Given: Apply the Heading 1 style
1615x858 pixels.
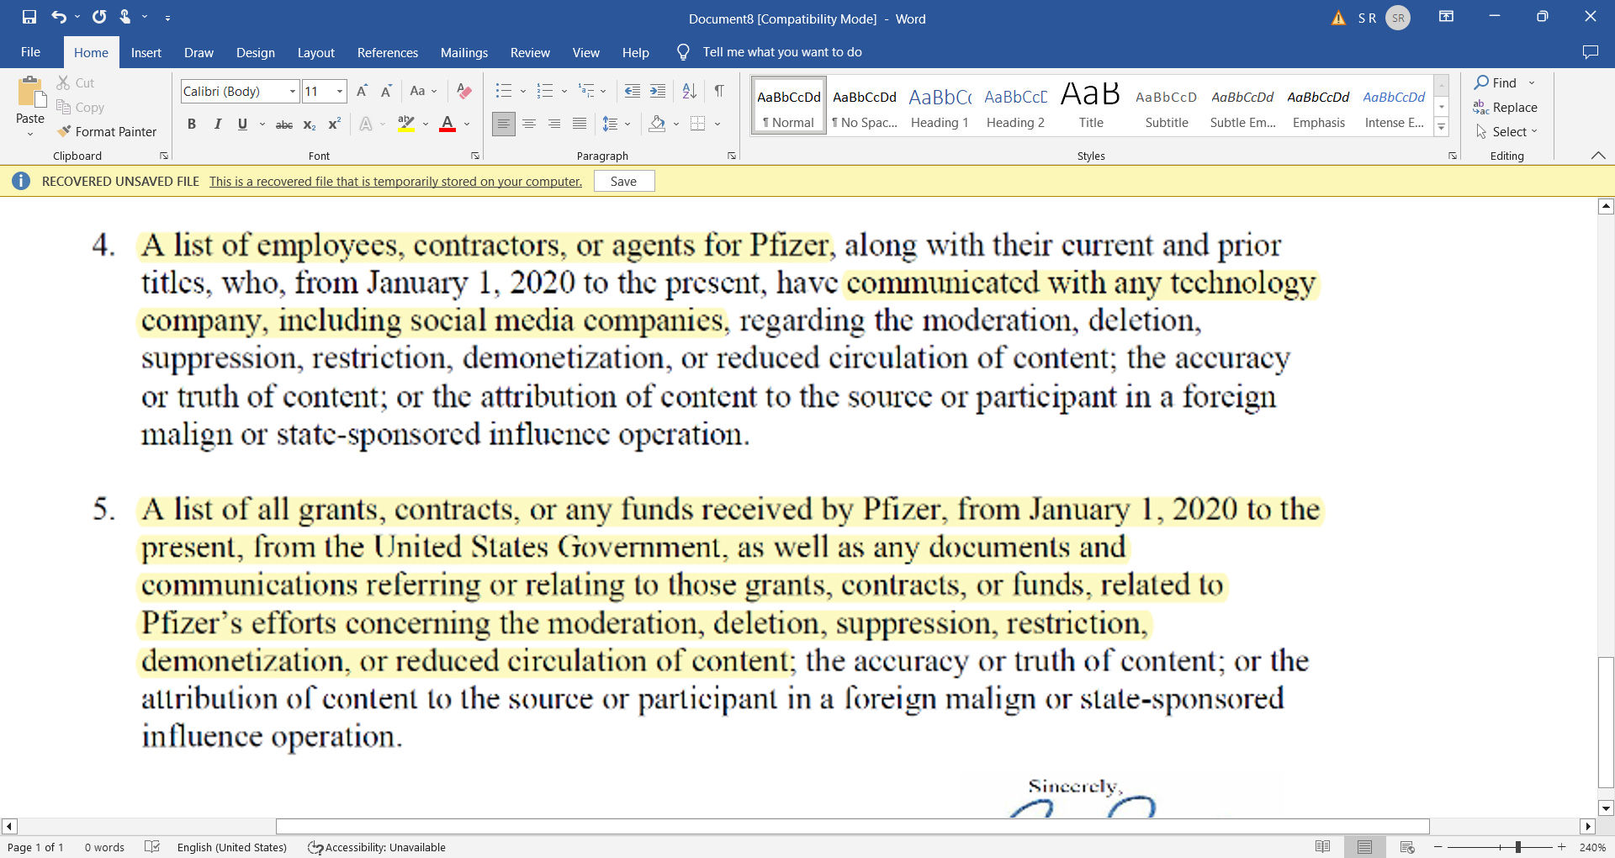Looking at the screenshot, I should click(940, 105).
